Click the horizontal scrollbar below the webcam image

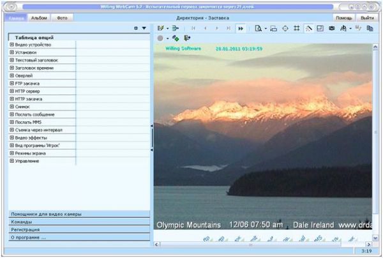coord(262,245)
